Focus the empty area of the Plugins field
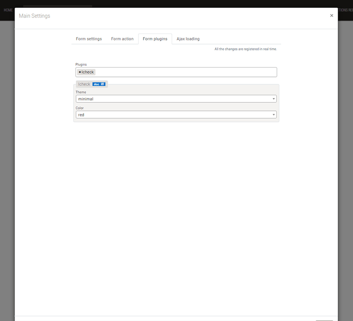Screen dimensions: 353x321 click(185, 72)
